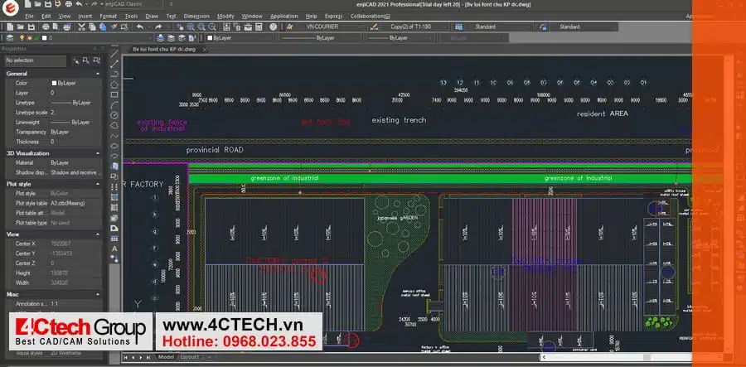Viewport: 746px width, 367px height.
Task: Open the File menu
Action: 30,17
